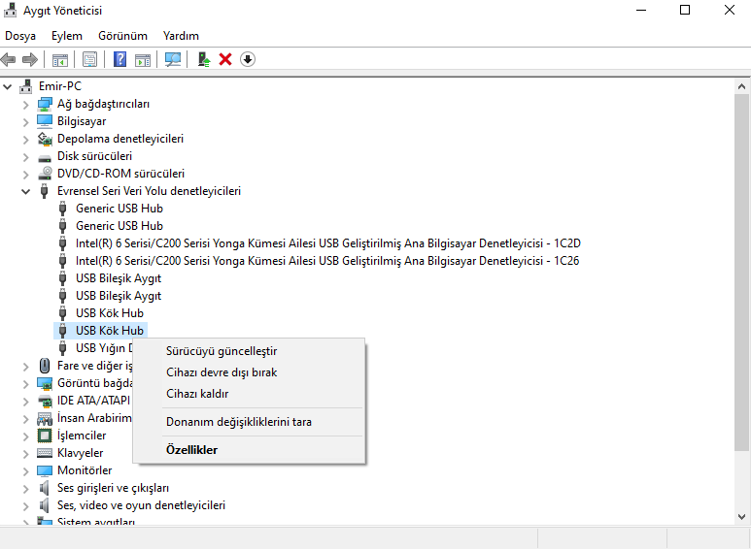751x549 pixels.
Task: Click the Help question mark toolbar icon
Action: (x=120, y=59)
